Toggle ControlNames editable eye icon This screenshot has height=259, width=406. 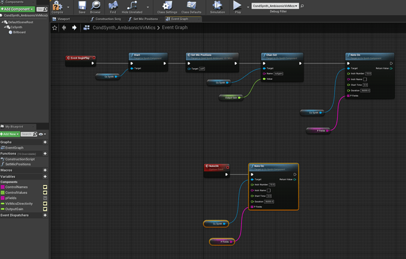(45, 187)
